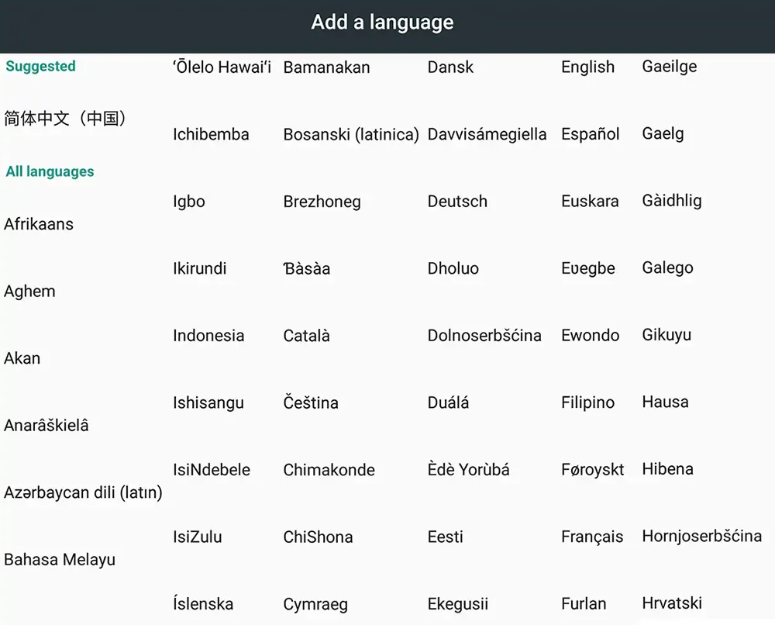Choose Afrikaans from All languages
Image resolution: width=775 pixels, height=625 pixels.
tap(39, 224)
